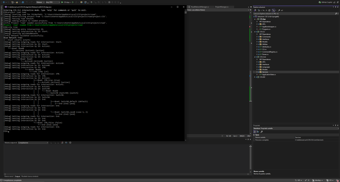The image size is (340, 182).
Task: Click the Esplora server vertical side tab
Action: (x=2, y=10)
